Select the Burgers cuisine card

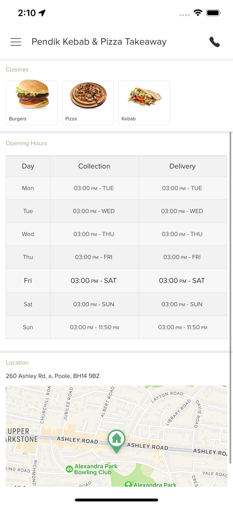pyautogui.click(x=31, y=103)
